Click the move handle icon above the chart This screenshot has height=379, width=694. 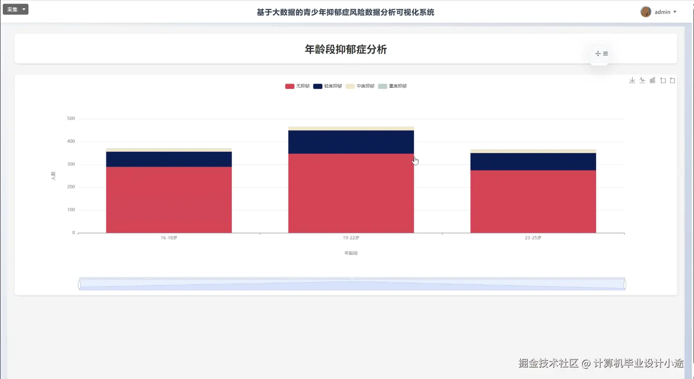[x=598, y=54]
